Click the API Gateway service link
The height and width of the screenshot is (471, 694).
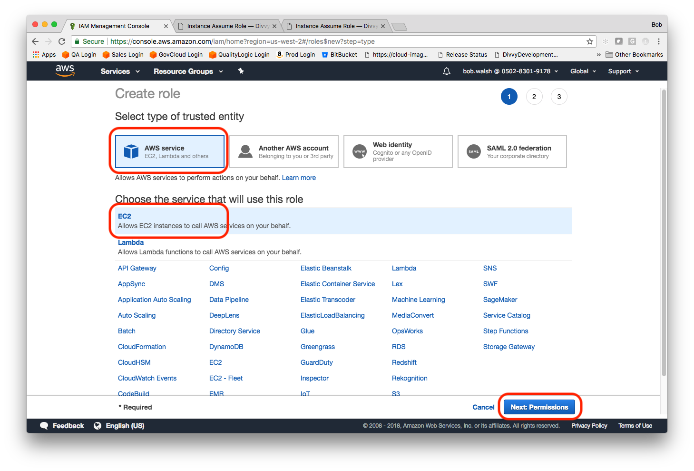pyautogui.click(x=137, y=268)
